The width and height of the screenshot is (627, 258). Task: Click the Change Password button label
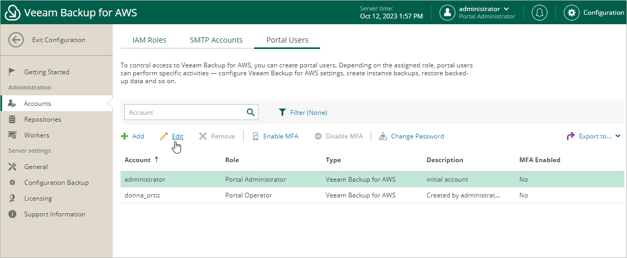[x=417, y=136]
